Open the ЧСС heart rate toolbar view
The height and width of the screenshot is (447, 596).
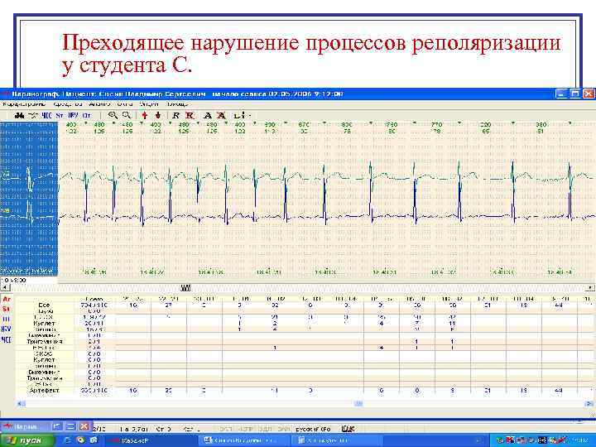(x=46, y=116)
